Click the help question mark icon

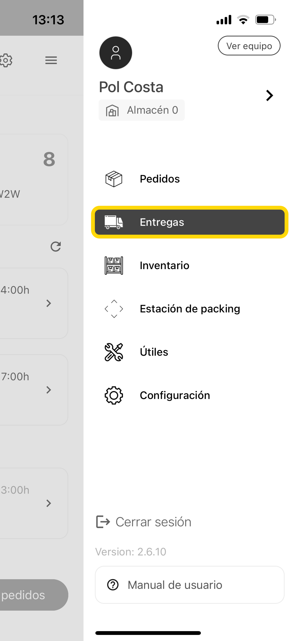pos(113,585)
